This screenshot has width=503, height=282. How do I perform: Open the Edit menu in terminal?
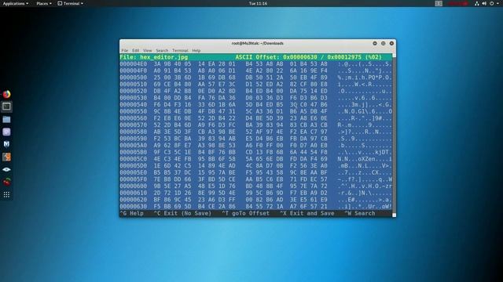coord(136,50)
